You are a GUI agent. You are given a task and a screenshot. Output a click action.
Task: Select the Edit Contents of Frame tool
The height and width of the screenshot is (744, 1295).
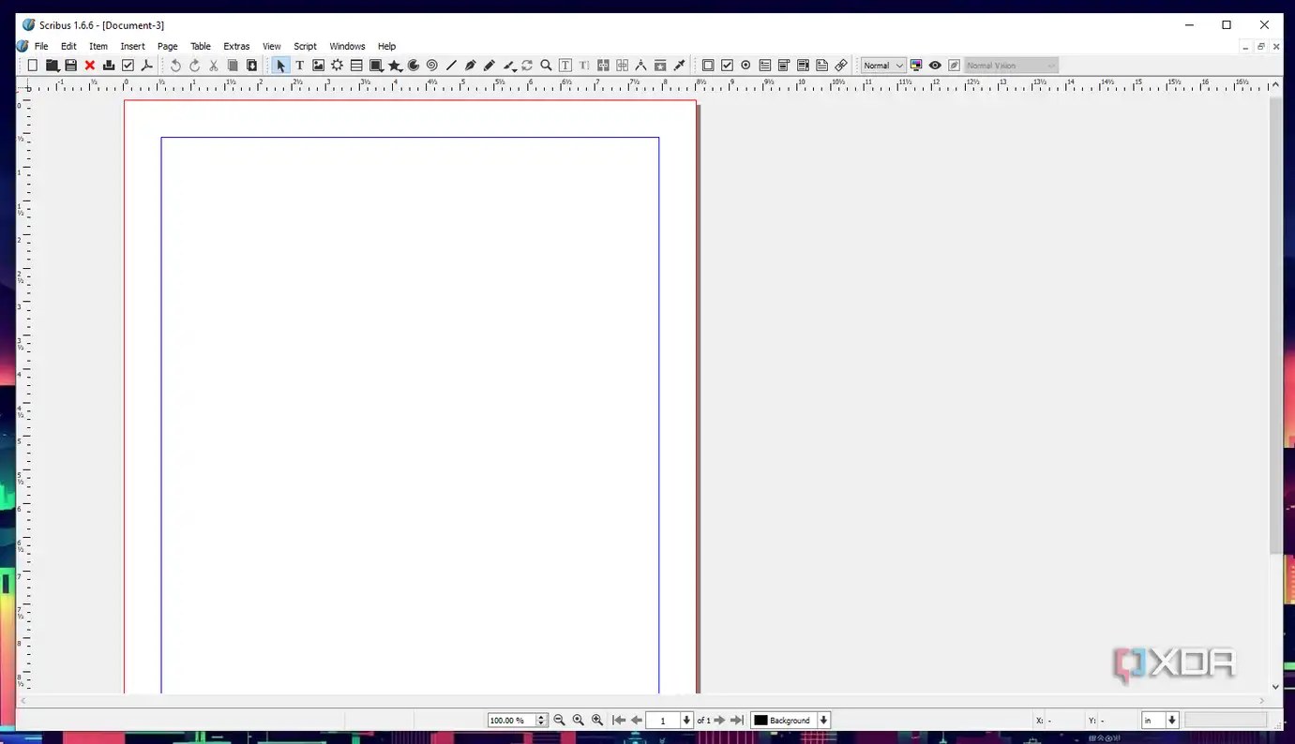click(565, 66)
